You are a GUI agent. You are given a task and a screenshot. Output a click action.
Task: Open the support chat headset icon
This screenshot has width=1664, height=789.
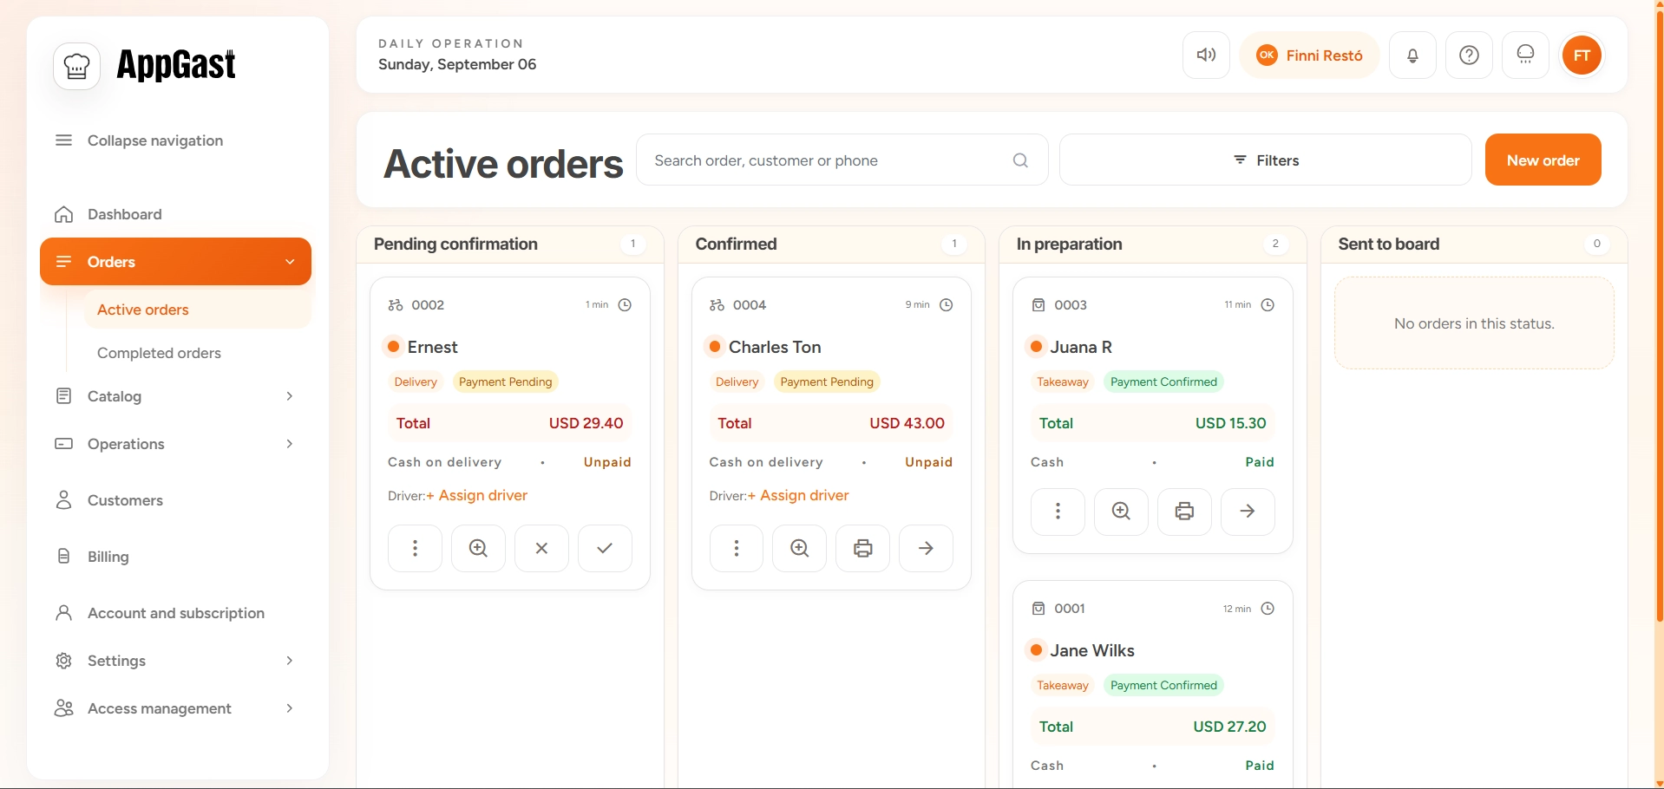[1525, 55]
